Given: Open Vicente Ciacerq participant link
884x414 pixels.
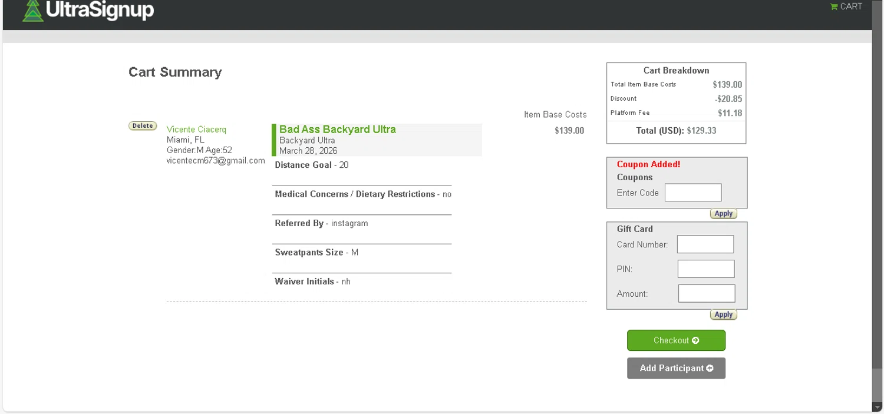Looking at the screenshot, I should point(196,130).
